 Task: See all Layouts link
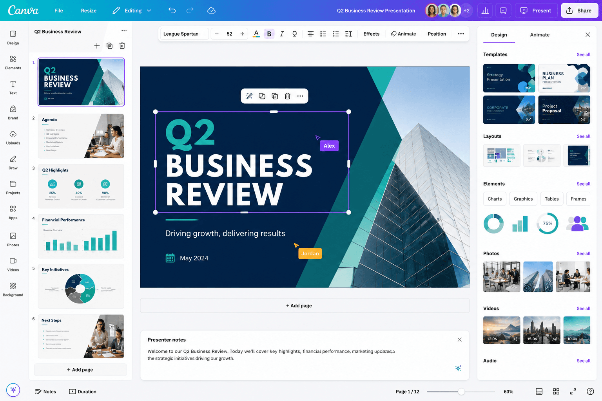coord(583,136)
